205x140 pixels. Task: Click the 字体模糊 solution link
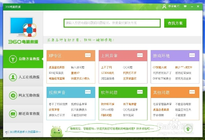click(x=158, y=115)
